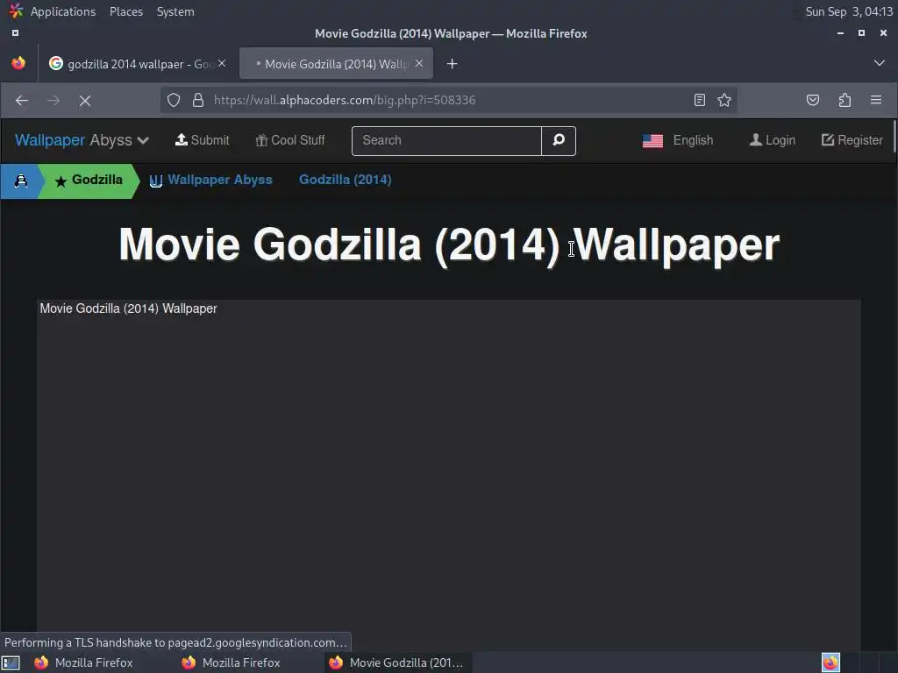The width and height of the screenshot is (898, 673).
Task: Click the Wallpaper Abyss breadcrumb icon
Action: tap(156, 181)
